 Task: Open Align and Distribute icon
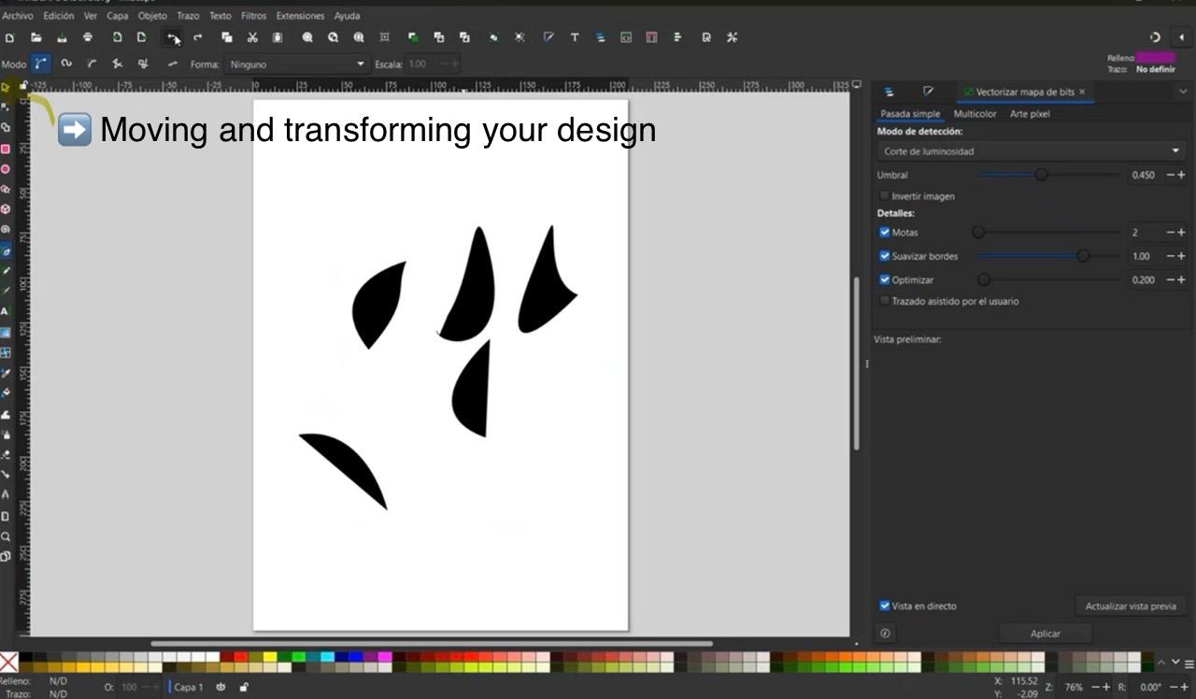point(677,37)
